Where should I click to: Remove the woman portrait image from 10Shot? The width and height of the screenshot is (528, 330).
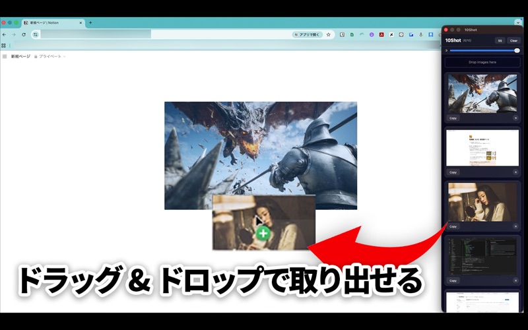515,226
